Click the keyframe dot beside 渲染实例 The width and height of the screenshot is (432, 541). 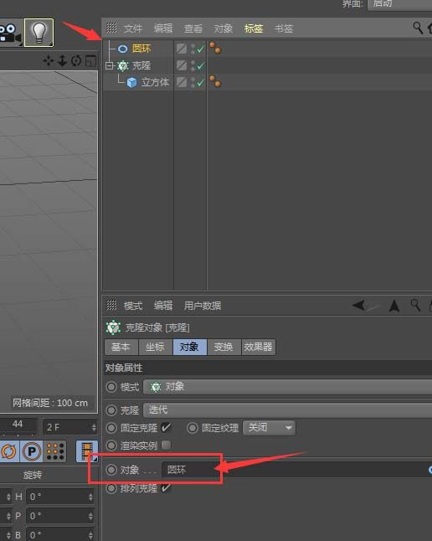point(111,445)
